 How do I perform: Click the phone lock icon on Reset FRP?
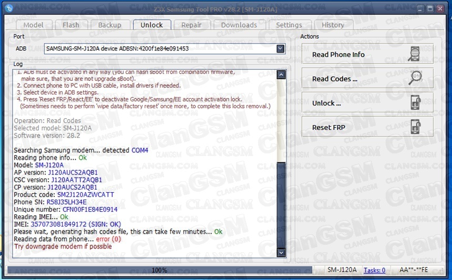coord(416,127)
